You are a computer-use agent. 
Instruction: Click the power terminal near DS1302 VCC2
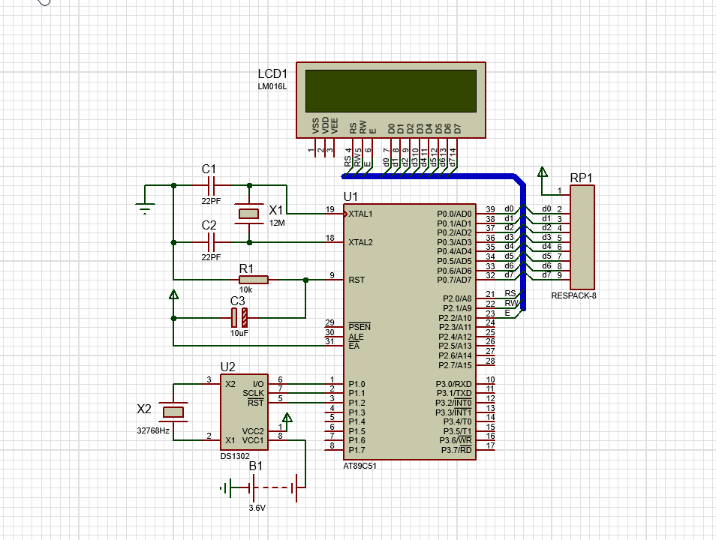click(x=287, y=418)
